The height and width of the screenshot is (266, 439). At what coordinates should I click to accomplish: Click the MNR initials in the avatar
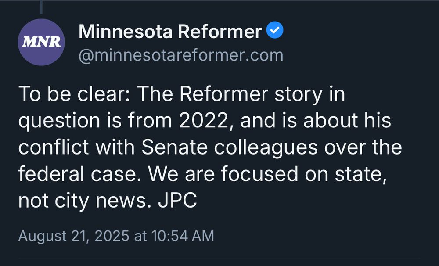tap(41, 42)
